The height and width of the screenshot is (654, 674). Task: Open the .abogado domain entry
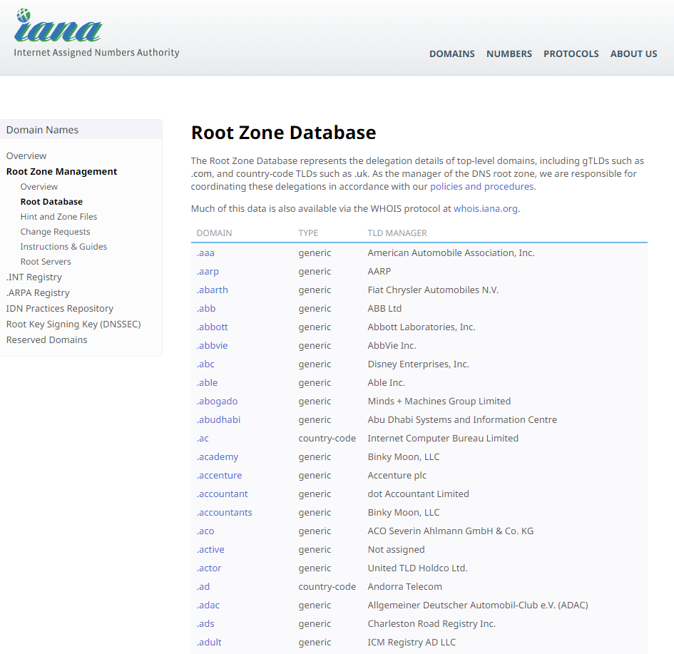pos(217,402)
